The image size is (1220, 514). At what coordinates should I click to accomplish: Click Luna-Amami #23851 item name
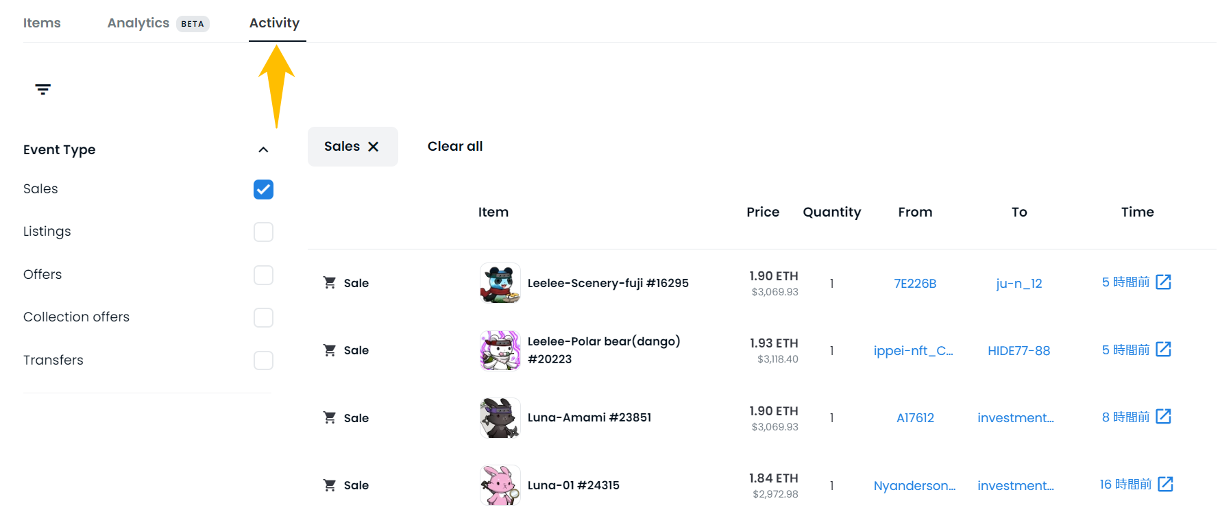[x=589, y=417]
